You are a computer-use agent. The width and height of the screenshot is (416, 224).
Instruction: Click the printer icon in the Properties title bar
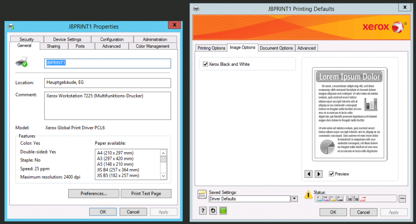tap(11, 26)
